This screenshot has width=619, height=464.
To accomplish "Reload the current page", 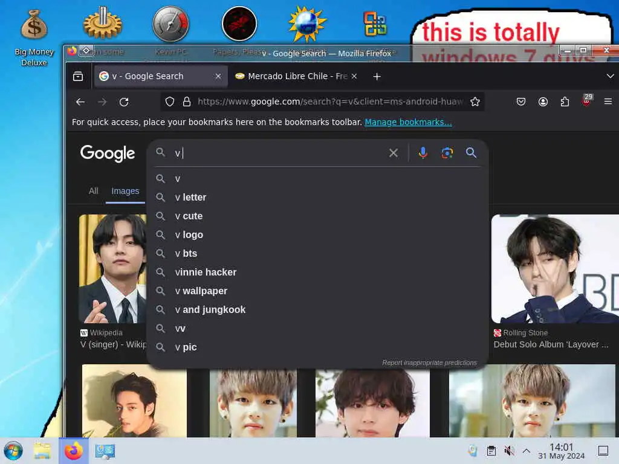I will pos(124,101).
